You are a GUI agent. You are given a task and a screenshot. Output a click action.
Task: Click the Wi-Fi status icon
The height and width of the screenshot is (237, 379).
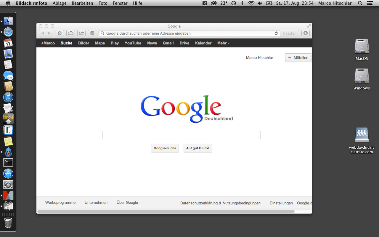pyautogui.click(x=251, y=3)
